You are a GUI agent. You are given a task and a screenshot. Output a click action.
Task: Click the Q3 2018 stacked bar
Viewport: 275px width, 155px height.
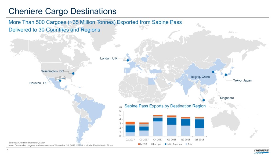pyautogui.click(x=199, y=126)
